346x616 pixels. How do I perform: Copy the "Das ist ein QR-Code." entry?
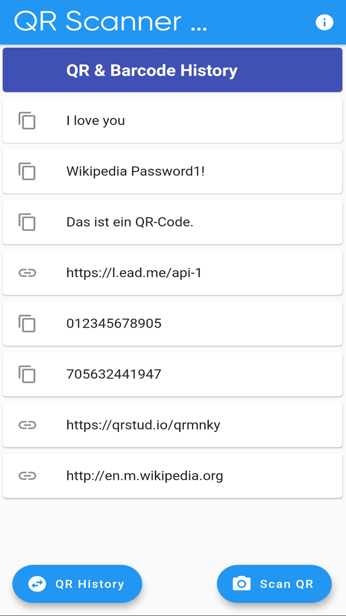click(x=28, y=222)
